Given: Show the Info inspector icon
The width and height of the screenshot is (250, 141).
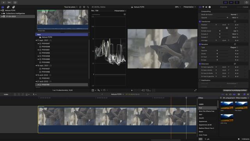Looking at the screenshot, I should coord(210,7).
